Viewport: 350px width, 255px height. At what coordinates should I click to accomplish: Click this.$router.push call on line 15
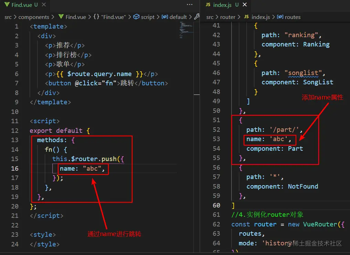(x=84, y=159)
